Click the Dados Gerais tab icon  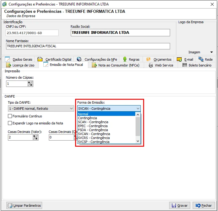coord(7,59)
